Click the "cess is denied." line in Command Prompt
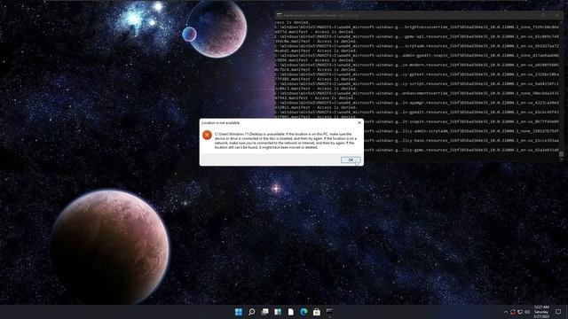 pos(292,22)
